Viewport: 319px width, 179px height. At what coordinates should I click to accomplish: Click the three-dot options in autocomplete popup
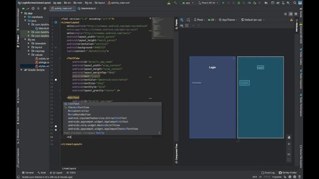click(x=159, y=133)
